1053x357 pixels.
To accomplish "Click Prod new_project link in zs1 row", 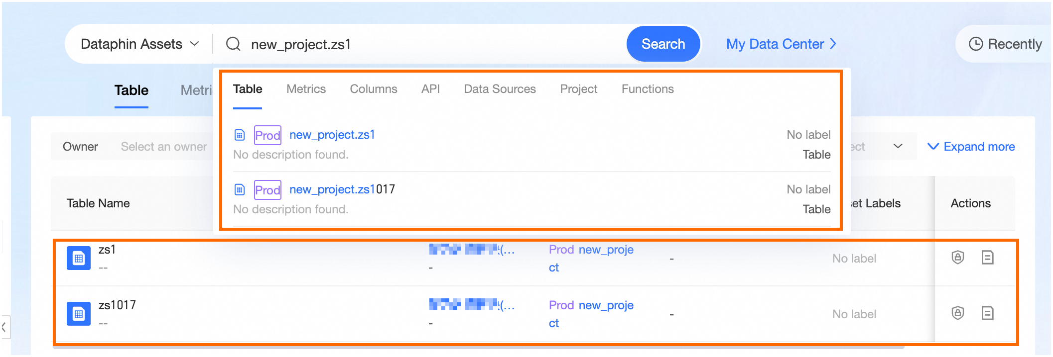I will (x=591, y=258).
